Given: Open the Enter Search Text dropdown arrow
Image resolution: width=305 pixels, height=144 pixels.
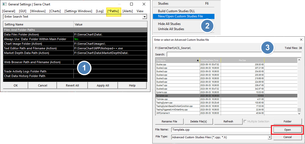Looking at the screenshot, I should [x=145, y=17].
